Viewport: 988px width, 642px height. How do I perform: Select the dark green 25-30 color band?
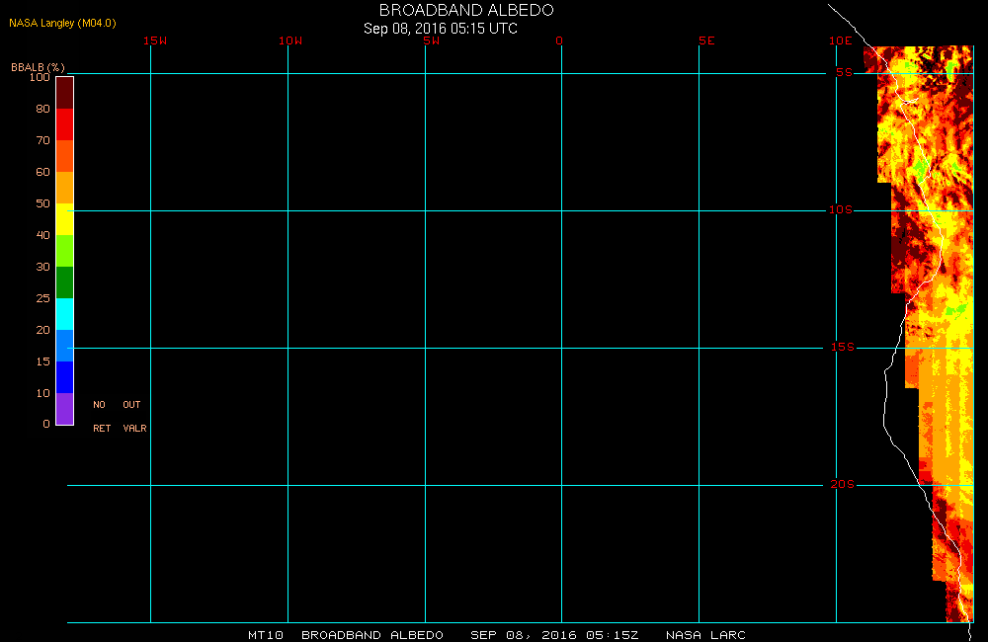coord(65,282)
